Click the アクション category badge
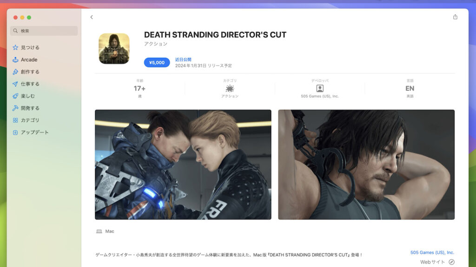Image resolution: width=476 pixels, height=267 pixels. (230, 89)
